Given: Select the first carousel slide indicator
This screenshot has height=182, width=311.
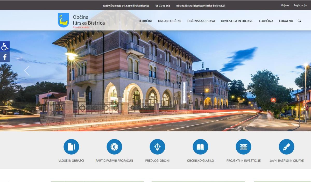Looking at the screenshot, I should [x=168, y=126].
